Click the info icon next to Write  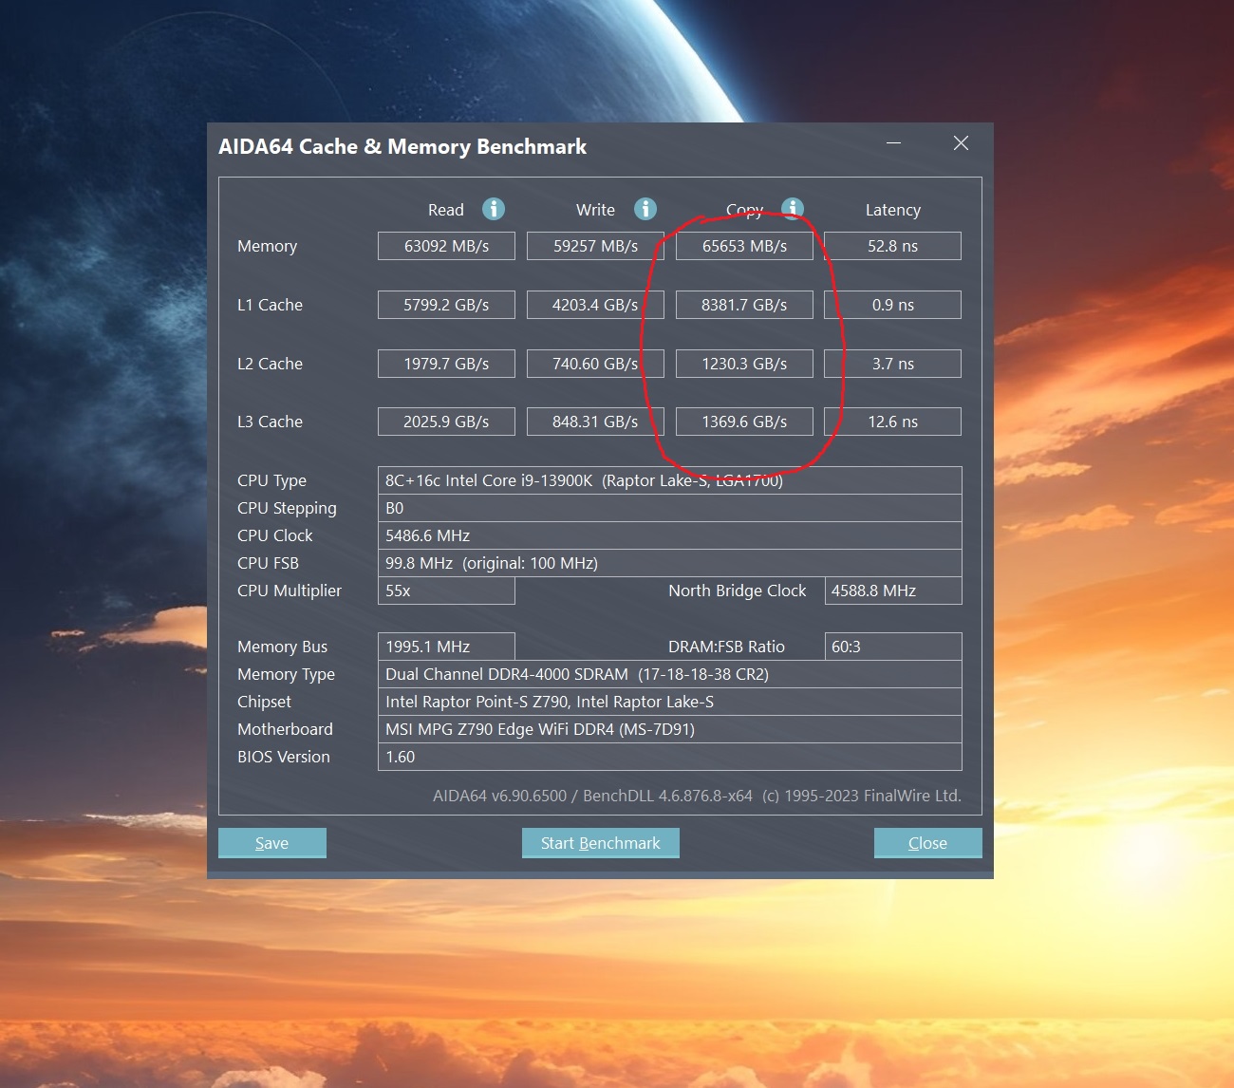pos(645,209)
